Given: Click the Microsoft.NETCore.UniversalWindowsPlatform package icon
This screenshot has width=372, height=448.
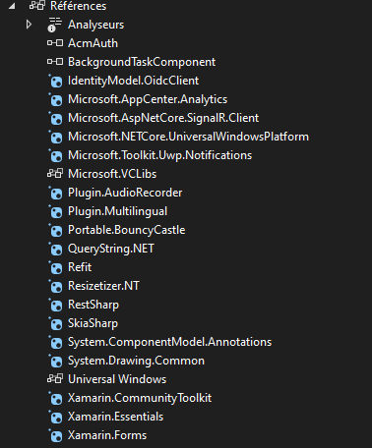Looking at the screenshot, I should (56, 137).
